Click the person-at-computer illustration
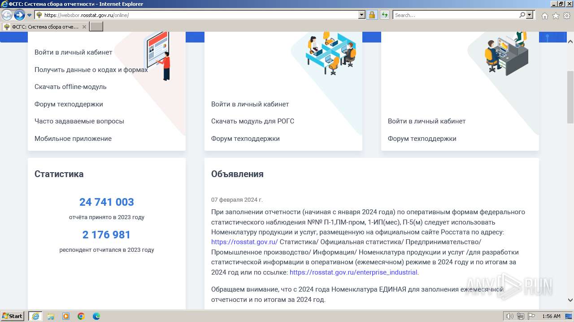The image size is (574, 322). coord(506,54)
